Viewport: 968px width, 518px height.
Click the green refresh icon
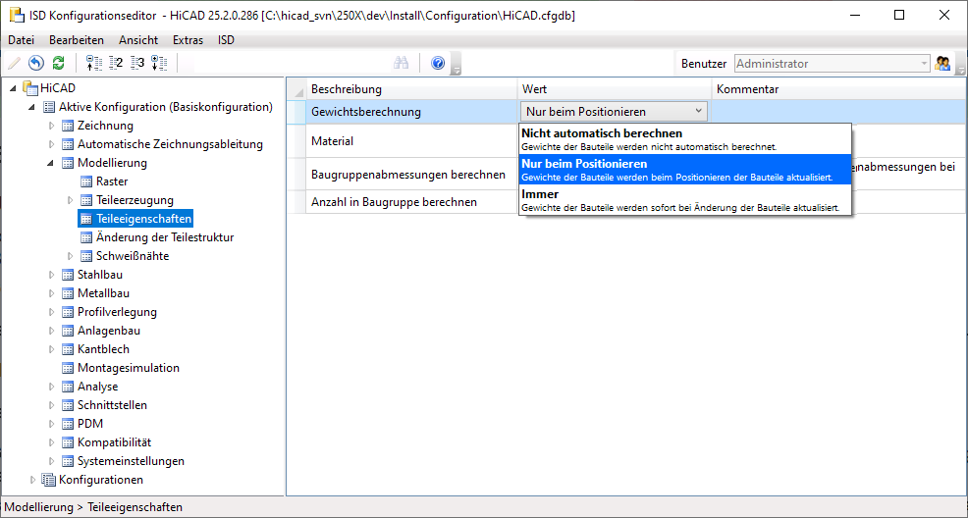tap(59, 63)
